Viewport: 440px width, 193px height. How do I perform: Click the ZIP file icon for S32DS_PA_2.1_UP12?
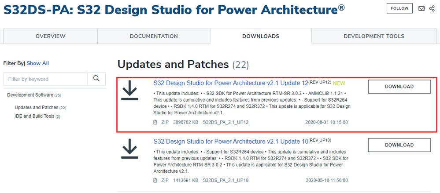[x=155, y=122]
